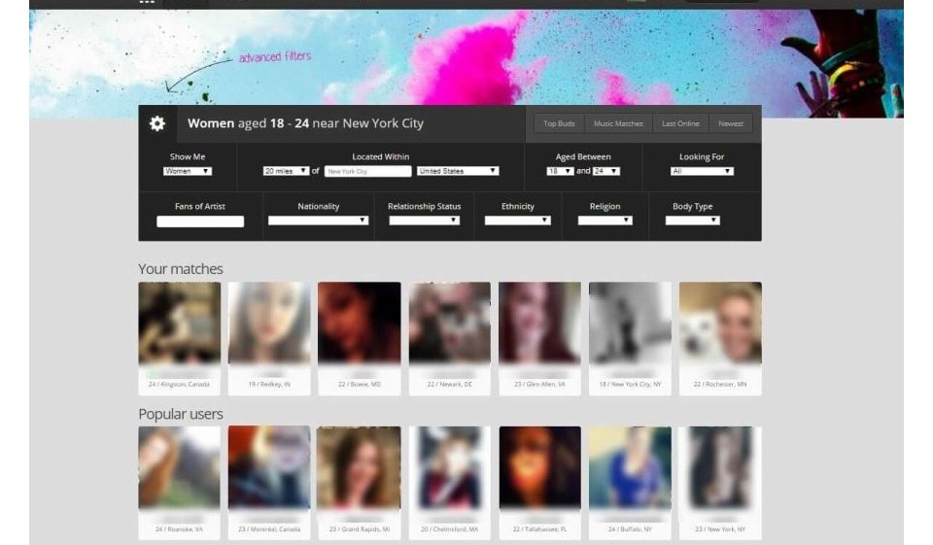
Task: Open the Music Matches tab
Action: [618, 123]
